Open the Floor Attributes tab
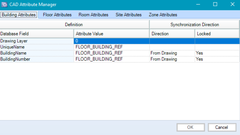 click(x=57, y=15)
